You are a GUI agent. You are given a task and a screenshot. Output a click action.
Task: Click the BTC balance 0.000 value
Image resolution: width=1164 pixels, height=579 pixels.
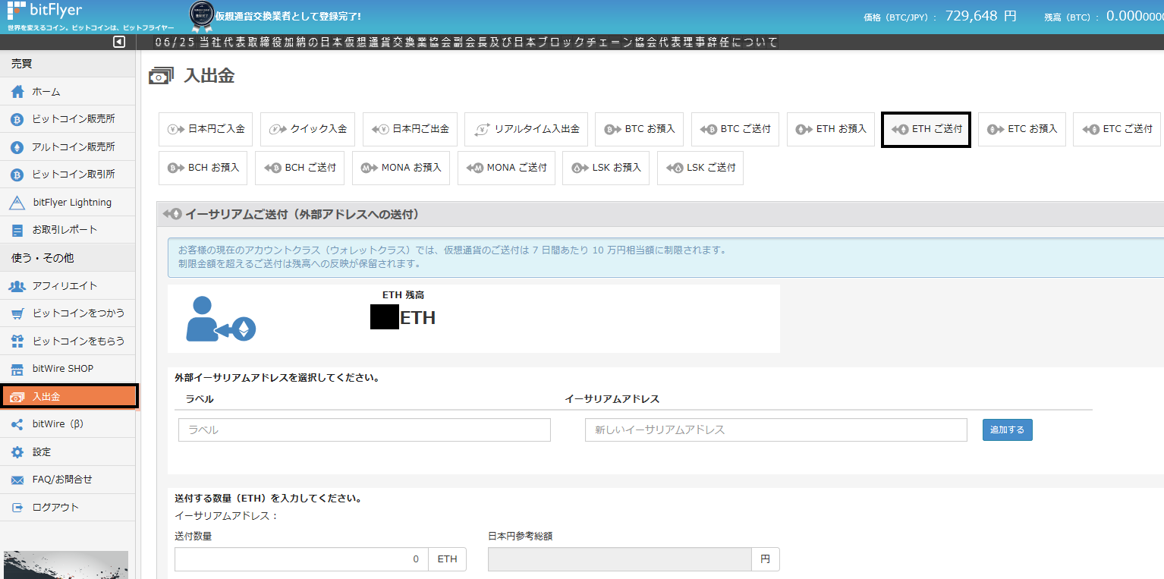1134,16
